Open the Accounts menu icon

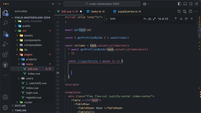click(x=5, y=97)
